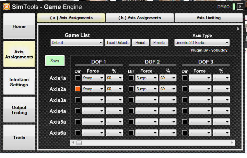Open the Presets menu
Image resolution: width=247 pixels, height=158 pixels.
coord(159,43)
